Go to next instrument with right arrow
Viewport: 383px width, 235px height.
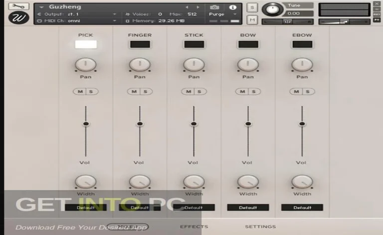tap(198, 7)
